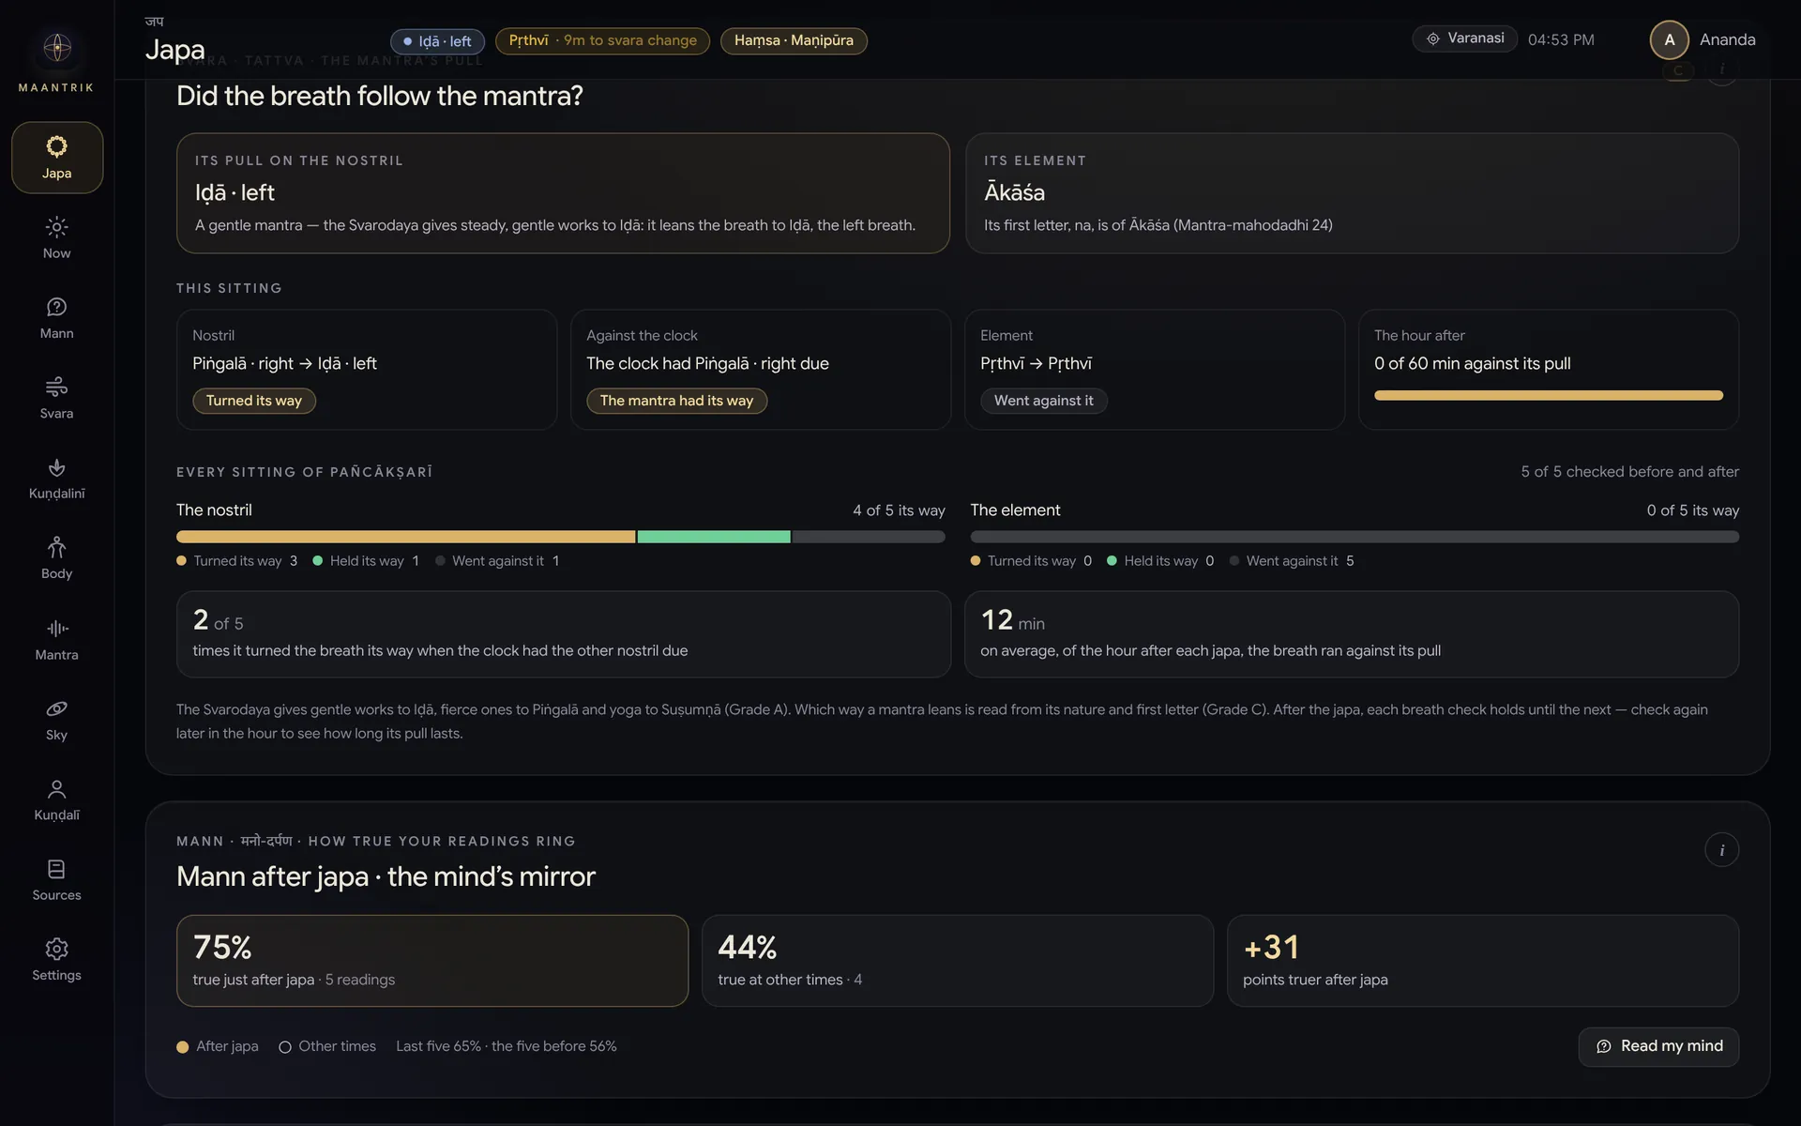Viewport: 1801px width, 1126px height.
Task: Open the Kuṇḍalī person icon
Action: (56, 788)
